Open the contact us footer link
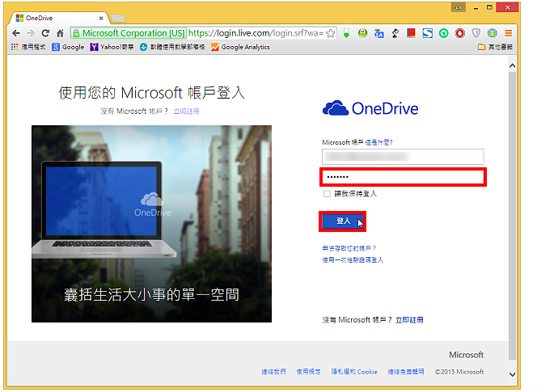This screenshot has height=392, width=537. [x=273, y=372]
